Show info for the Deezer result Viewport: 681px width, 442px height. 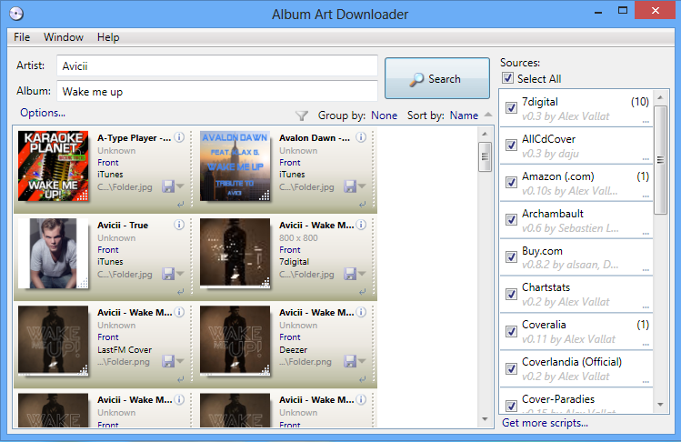pos(361,312)
